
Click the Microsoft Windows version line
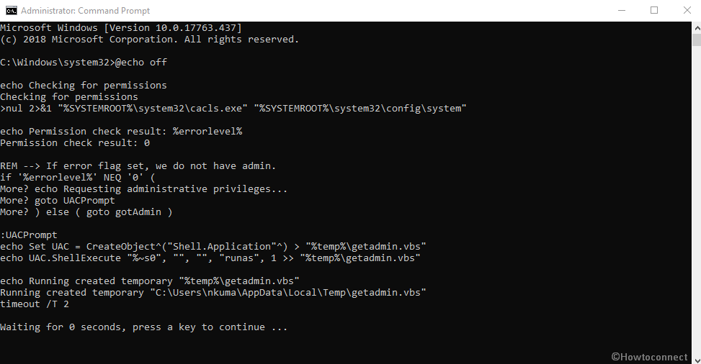(121, 27)
